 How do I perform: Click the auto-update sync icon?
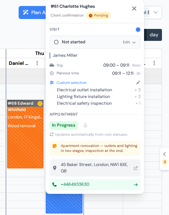click(x=52, y=134)
